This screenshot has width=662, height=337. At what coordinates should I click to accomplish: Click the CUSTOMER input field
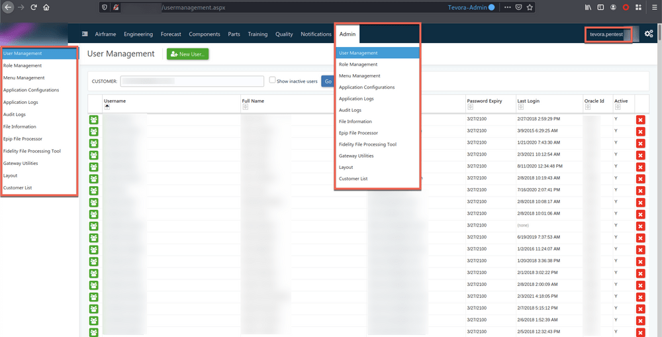(x=192, y=81)
